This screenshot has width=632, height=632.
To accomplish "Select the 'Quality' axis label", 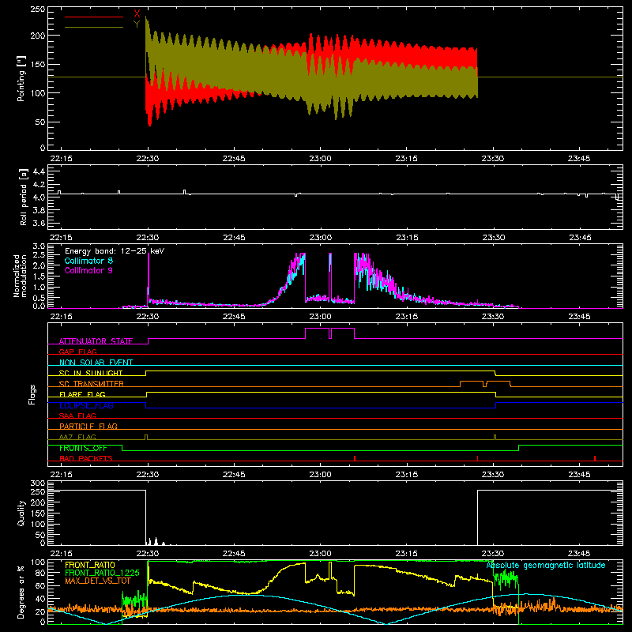I will (21, 513).
